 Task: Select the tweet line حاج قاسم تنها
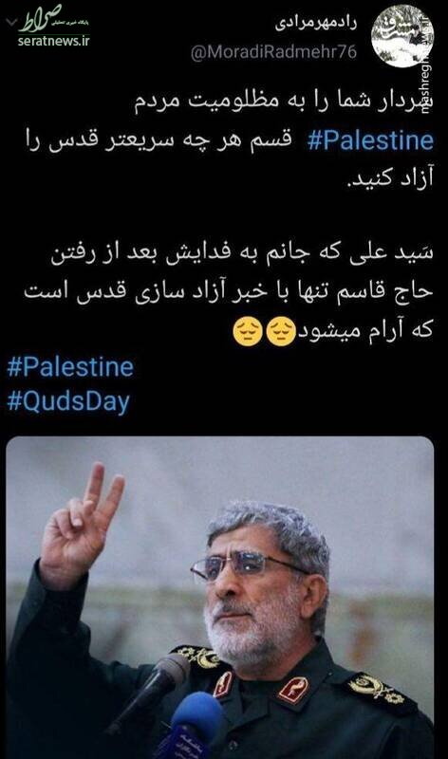click(x=229, y=292)
